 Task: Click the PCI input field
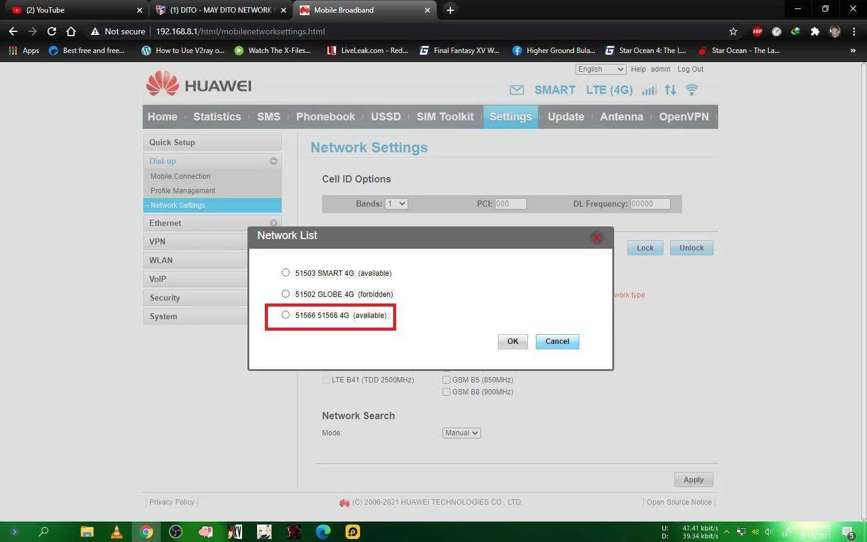point(511,204)
